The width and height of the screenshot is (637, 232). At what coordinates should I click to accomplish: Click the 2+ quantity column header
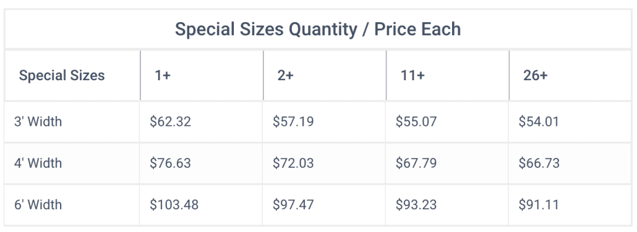pyautogui.click(x=285, y=75)
